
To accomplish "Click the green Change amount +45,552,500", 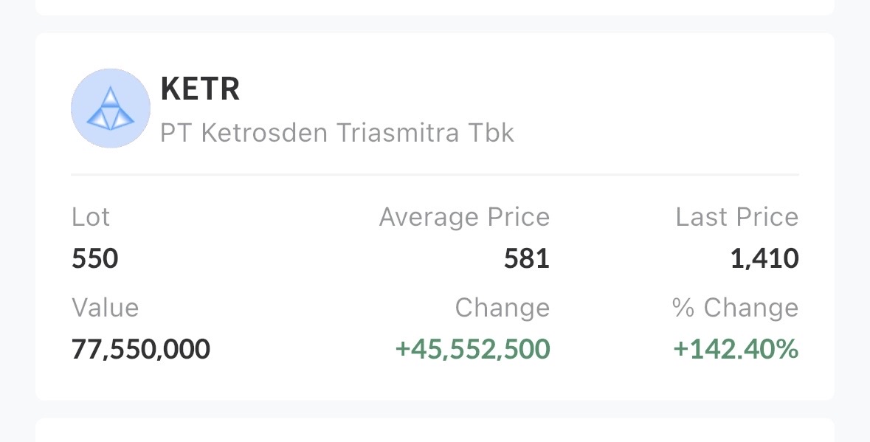I will (471, 349).
